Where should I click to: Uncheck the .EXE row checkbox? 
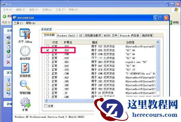(x=48, y=50)
